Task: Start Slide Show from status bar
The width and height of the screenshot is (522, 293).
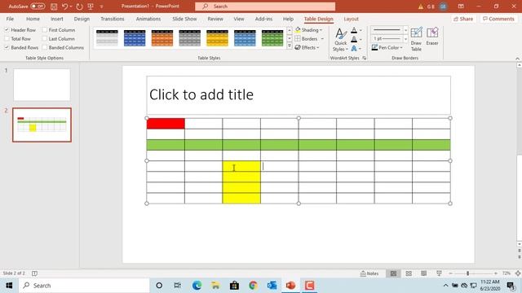Action: (x=439, y=273)
